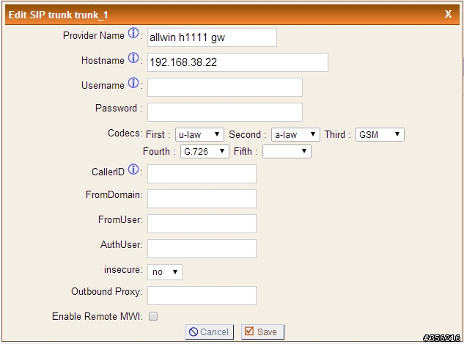464x344 pixels.
Task: Open the Third codec dropdown showing GSM
Action: (380, 134)
